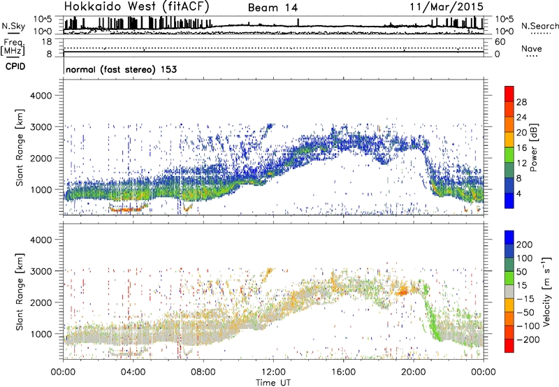Image resolution: width=559 pixels, height=387 pixels.
Task: Click the gray segment of Velocity color bar
Action: point(509,291)
